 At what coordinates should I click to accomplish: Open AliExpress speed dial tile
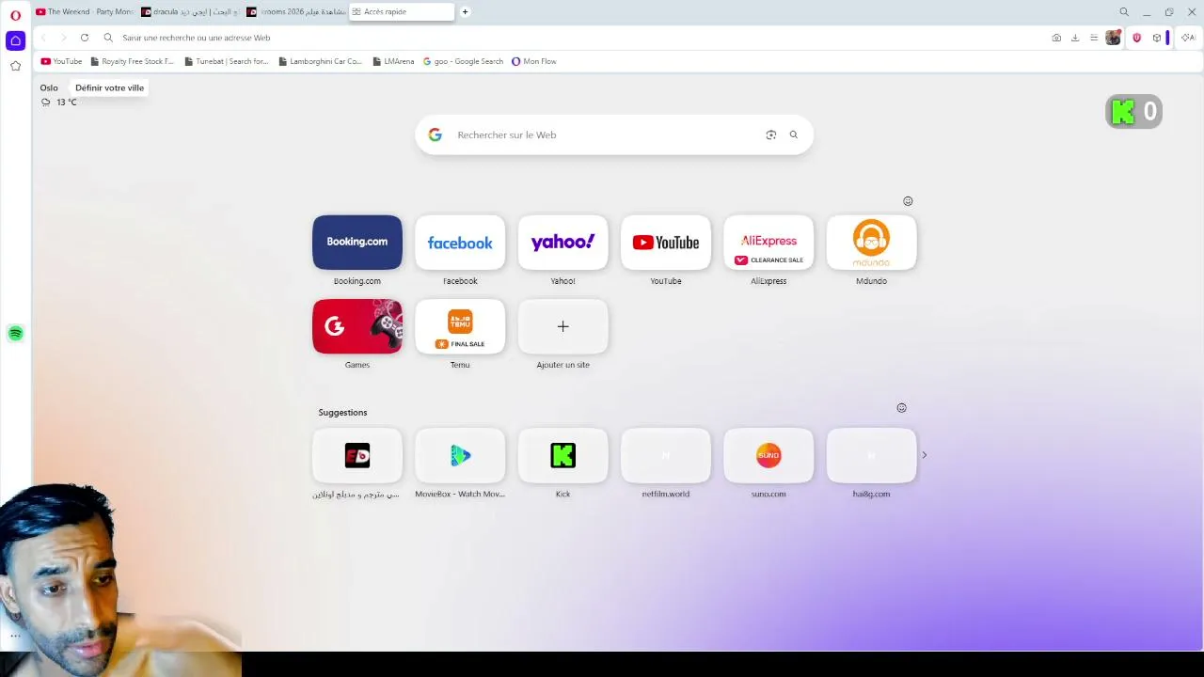[x=768, y=243]
